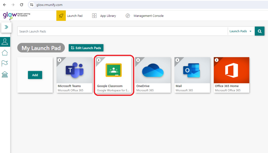This screenshot has width=268, height=153.
Task: Click the App Library grid icon
Action: (x=94, y=16)
